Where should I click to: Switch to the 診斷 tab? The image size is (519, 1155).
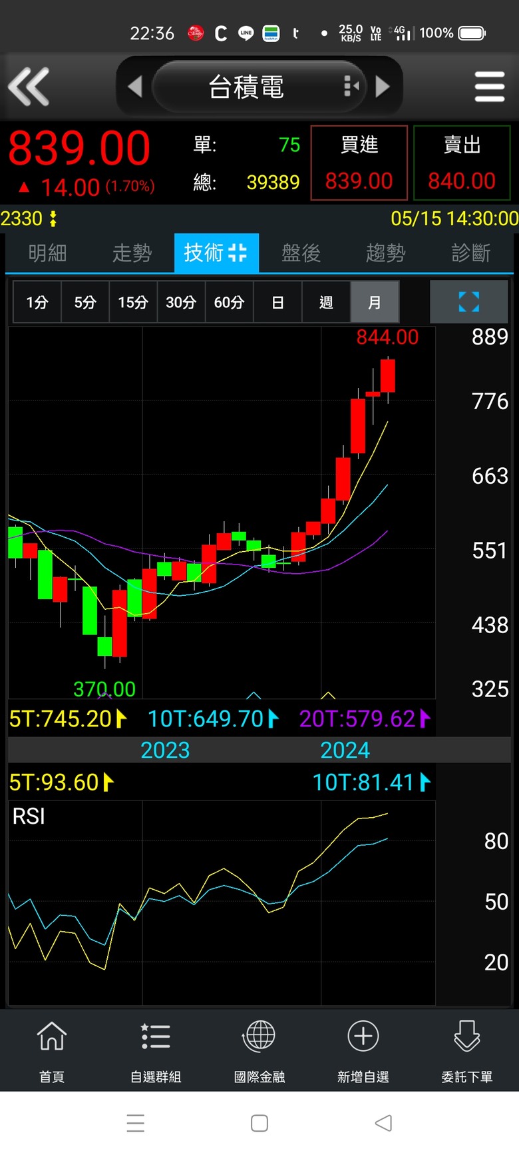click(470, 253)
